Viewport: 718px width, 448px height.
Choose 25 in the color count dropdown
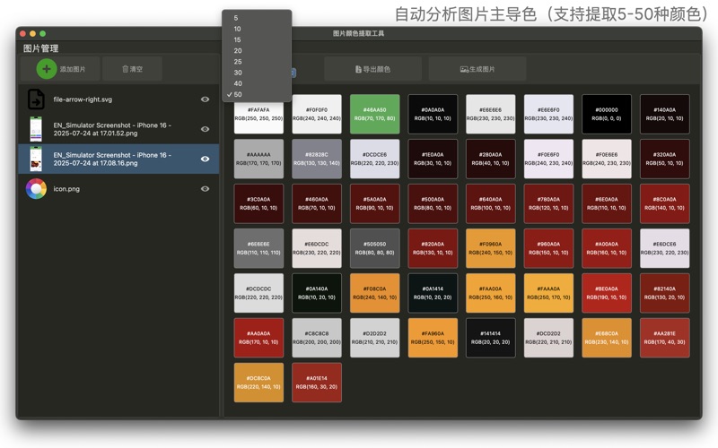(x=238, y=62)
